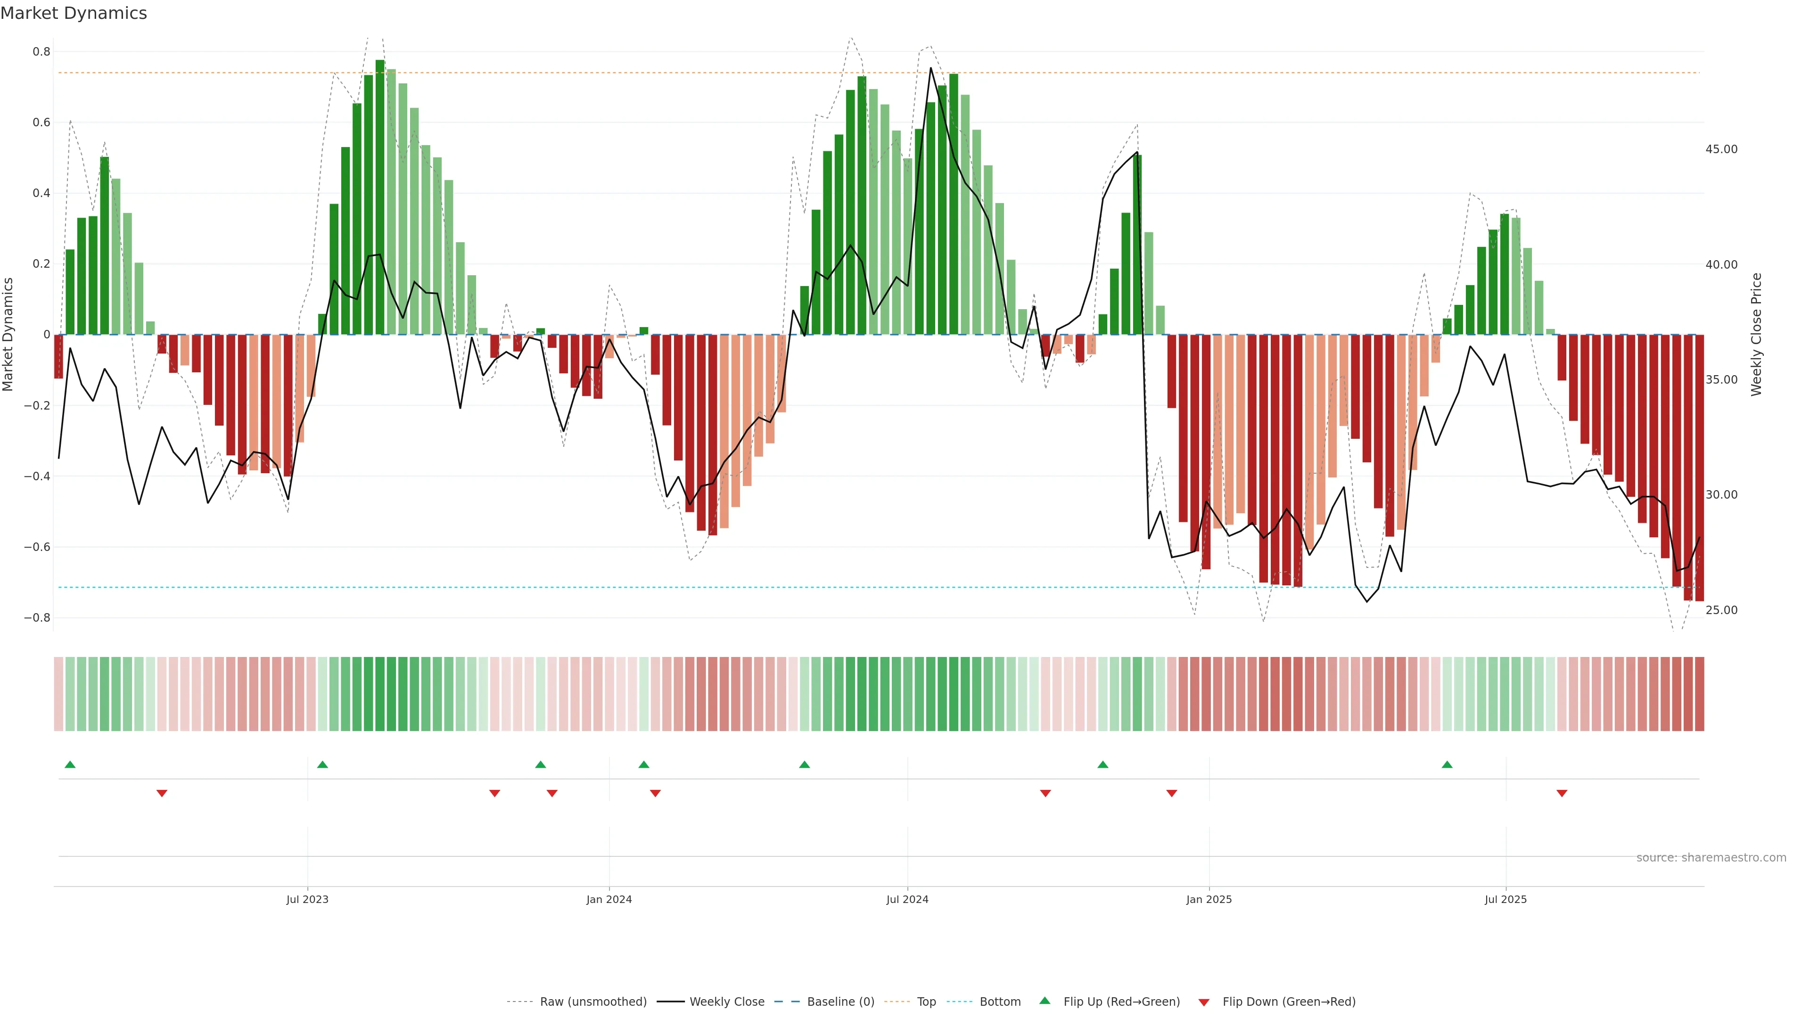
Task: Click the last Flip Down marker after Jul 2025
Action: point(1562,793)
